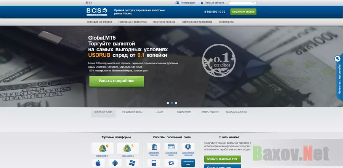Open the Пластиковые карты link
This screenshot has height=168, width=343.
[x=171, y=154]
